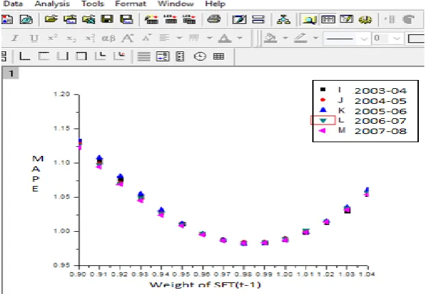The width and height of the screenshot is (425, 294).
Task: Open the Help menu
Action: point(215,4)
